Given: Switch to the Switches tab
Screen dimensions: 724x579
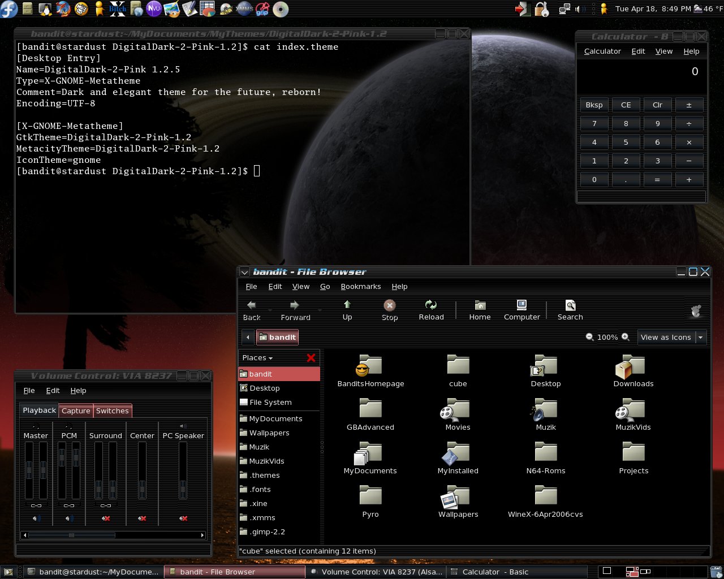Looking at the screenshot, I should click(x=112, y=411).
